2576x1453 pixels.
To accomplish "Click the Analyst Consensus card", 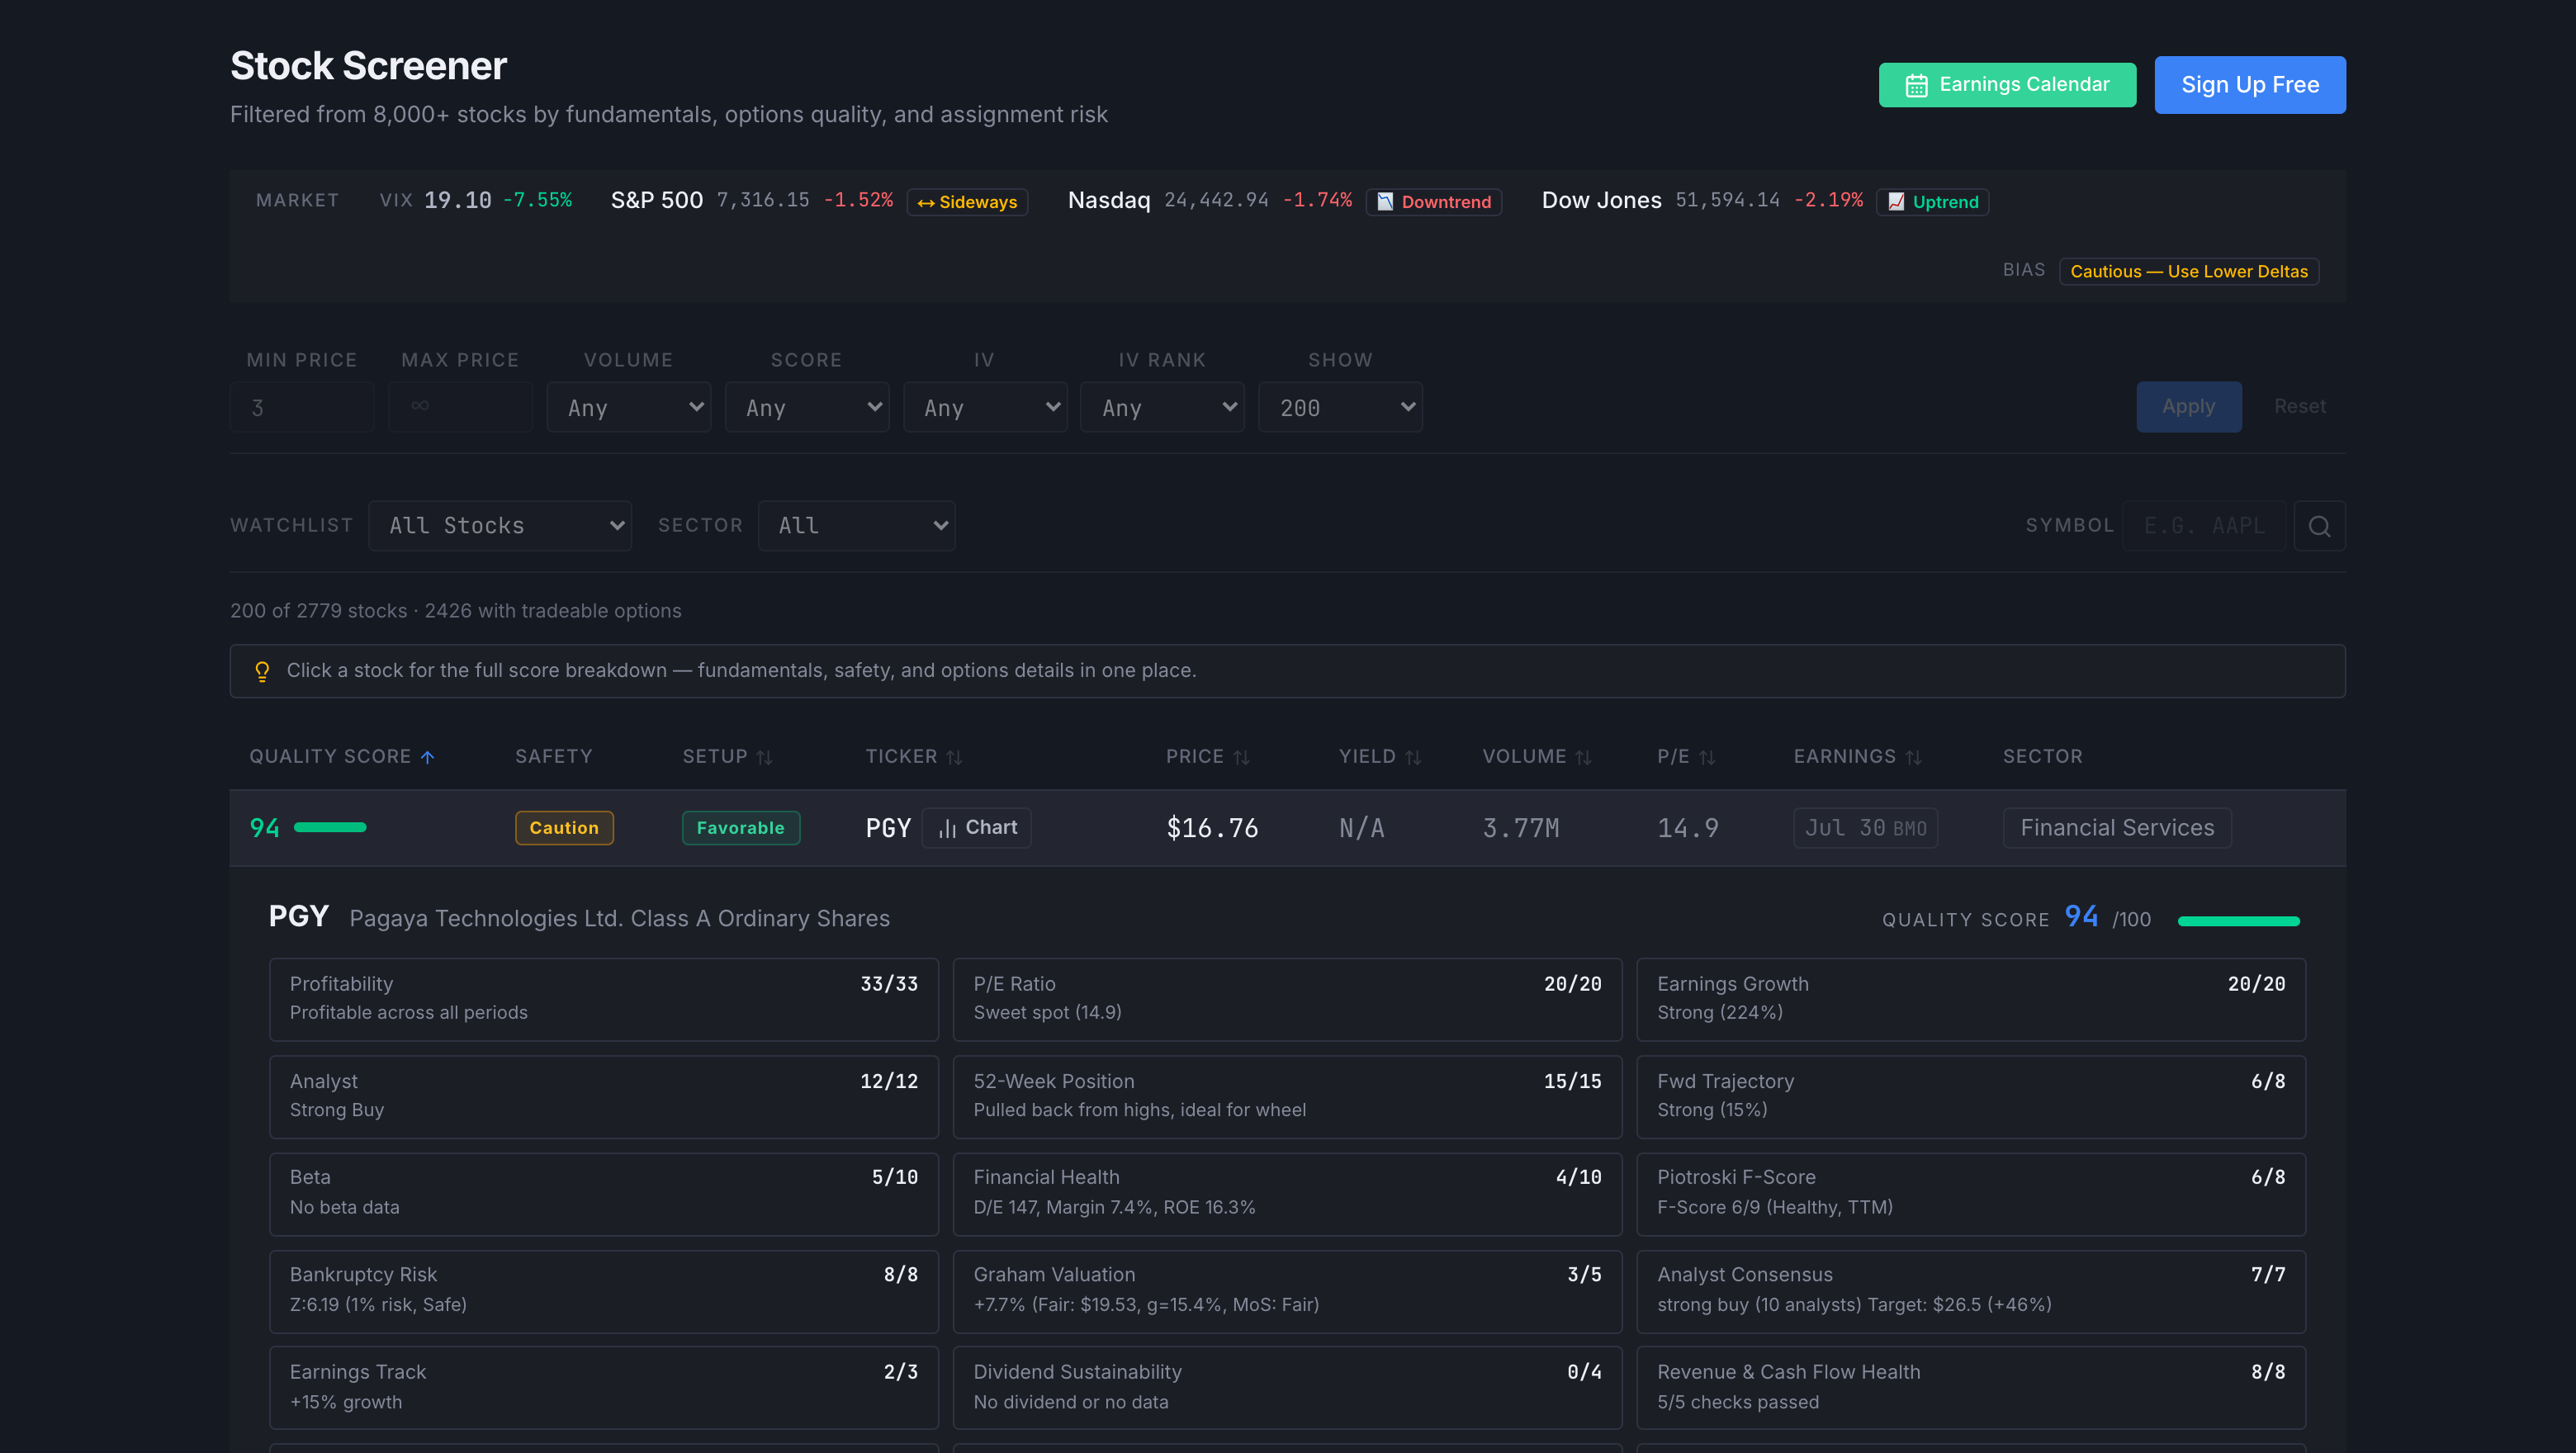I will [1971, 1291].
